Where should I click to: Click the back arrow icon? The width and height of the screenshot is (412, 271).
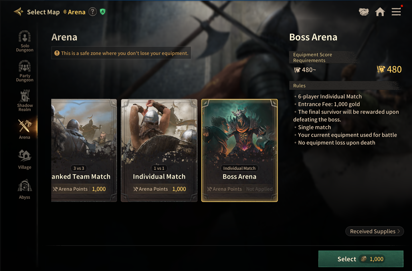19,12
